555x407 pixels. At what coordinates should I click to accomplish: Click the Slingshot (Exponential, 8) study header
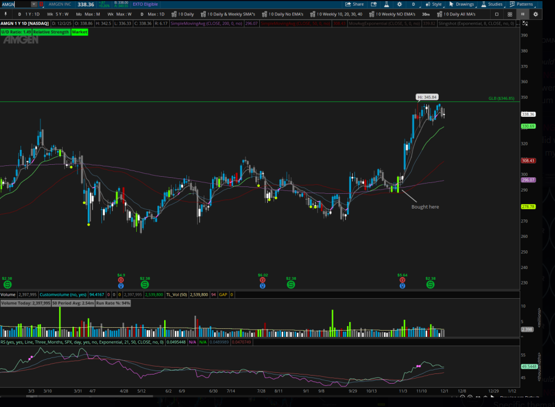(x=476, y=23)
